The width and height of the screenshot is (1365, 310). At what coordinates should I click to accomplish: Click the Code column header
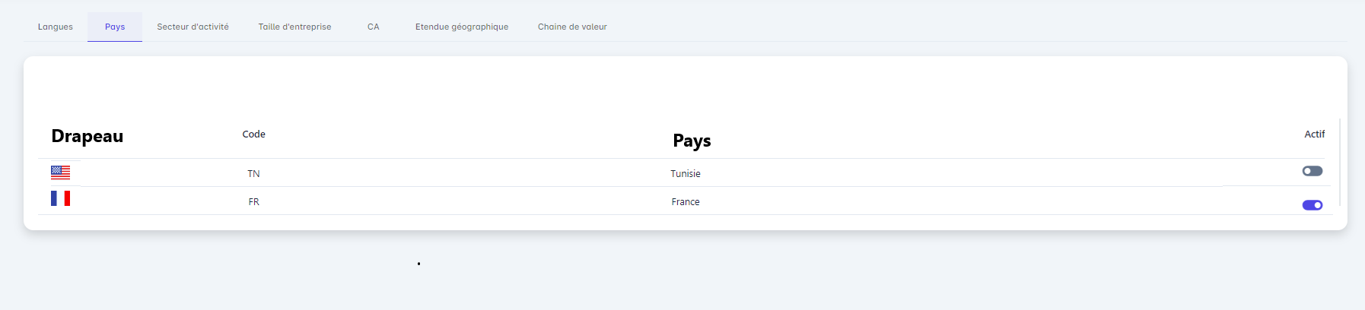[x=253, y=134]
